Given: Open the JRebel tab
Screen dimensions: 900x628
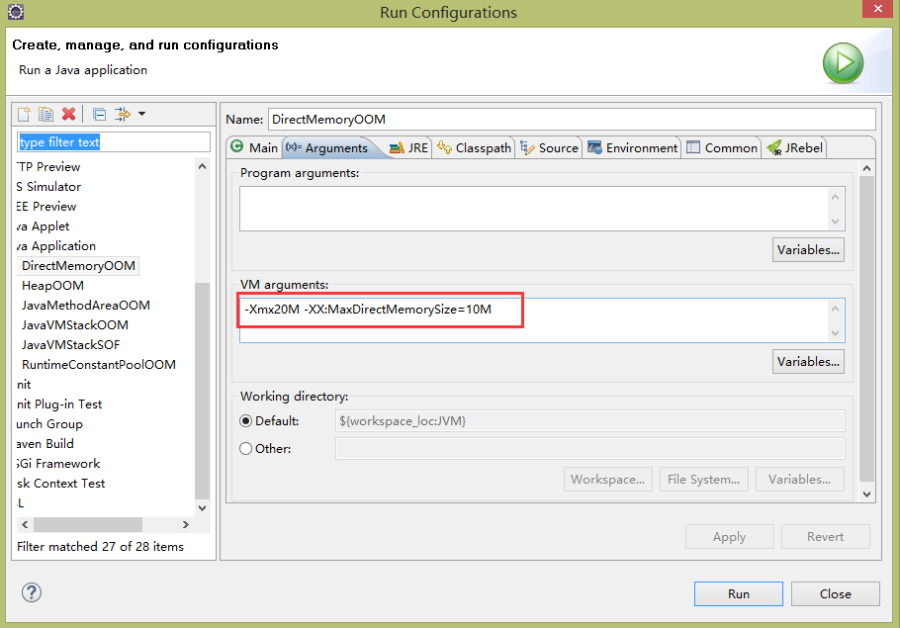Looking at the screenshot, I should pyautogui.click(x=794, y=147).
